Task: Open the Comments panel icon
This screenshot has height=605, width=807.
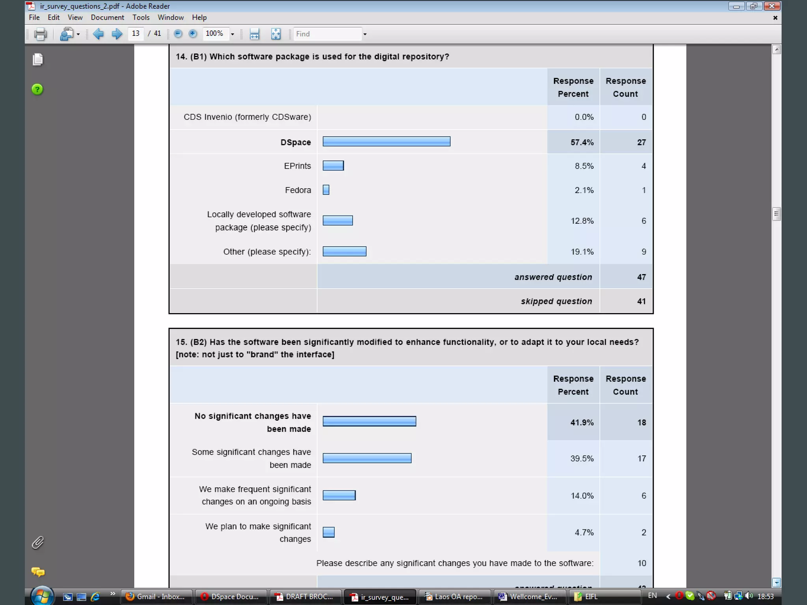Action: coord(38,572)
